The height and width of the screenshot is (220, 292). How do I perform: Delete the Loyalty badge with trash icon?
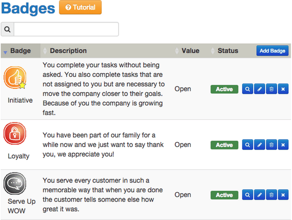coord(271,145)
